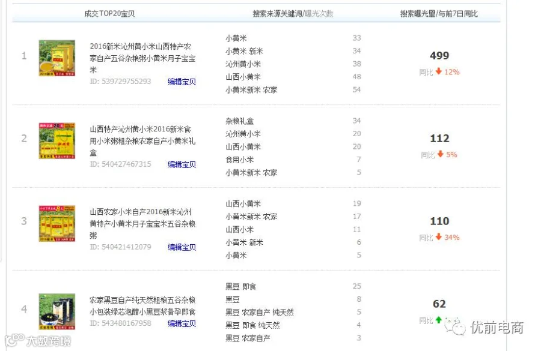
Task: Open thumbnail of rank 1 millet product
Action: click(x=57, y=58)
